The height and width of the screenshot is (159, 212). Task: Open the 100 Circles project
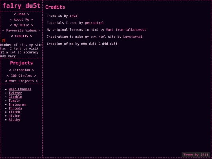(21, 76)
